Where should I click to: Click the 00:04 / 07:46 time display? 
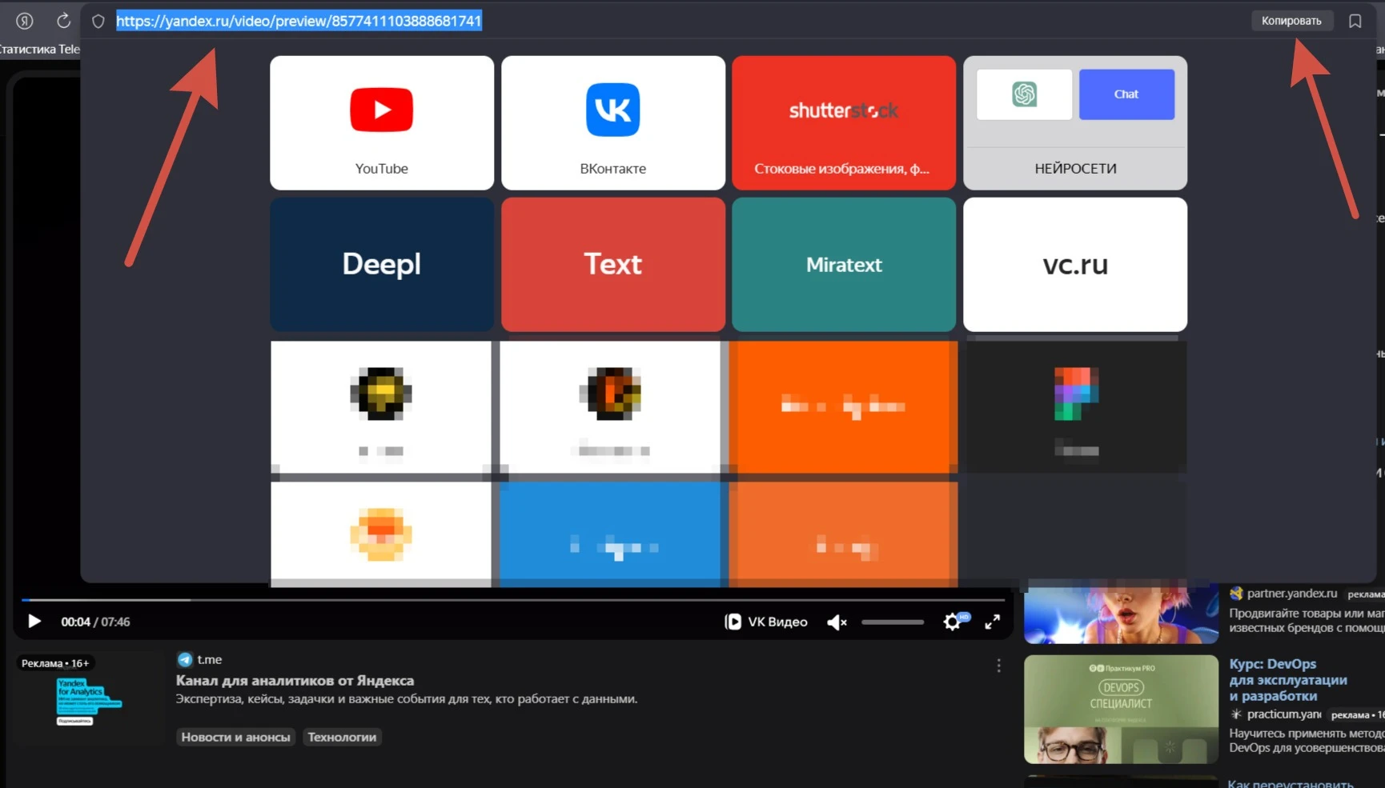point(95,622)
